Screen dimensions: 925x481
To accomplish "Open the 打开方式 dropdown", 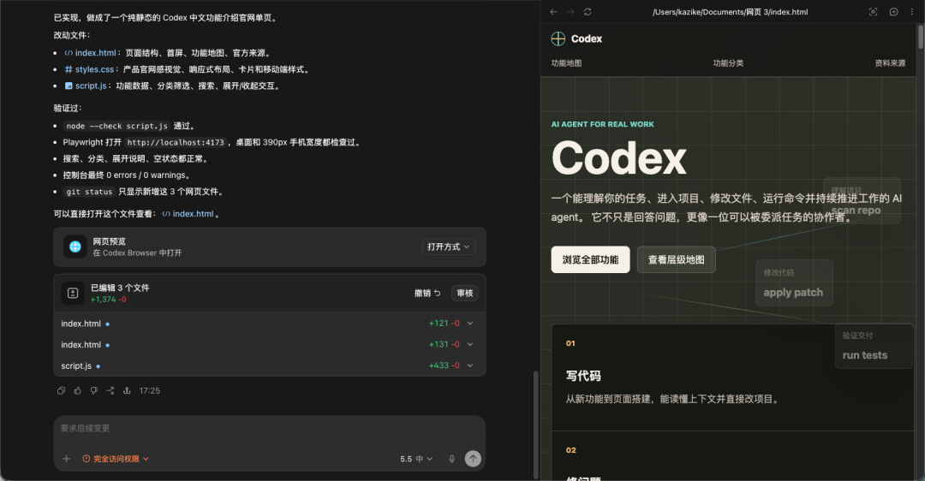I will point(448,247).
